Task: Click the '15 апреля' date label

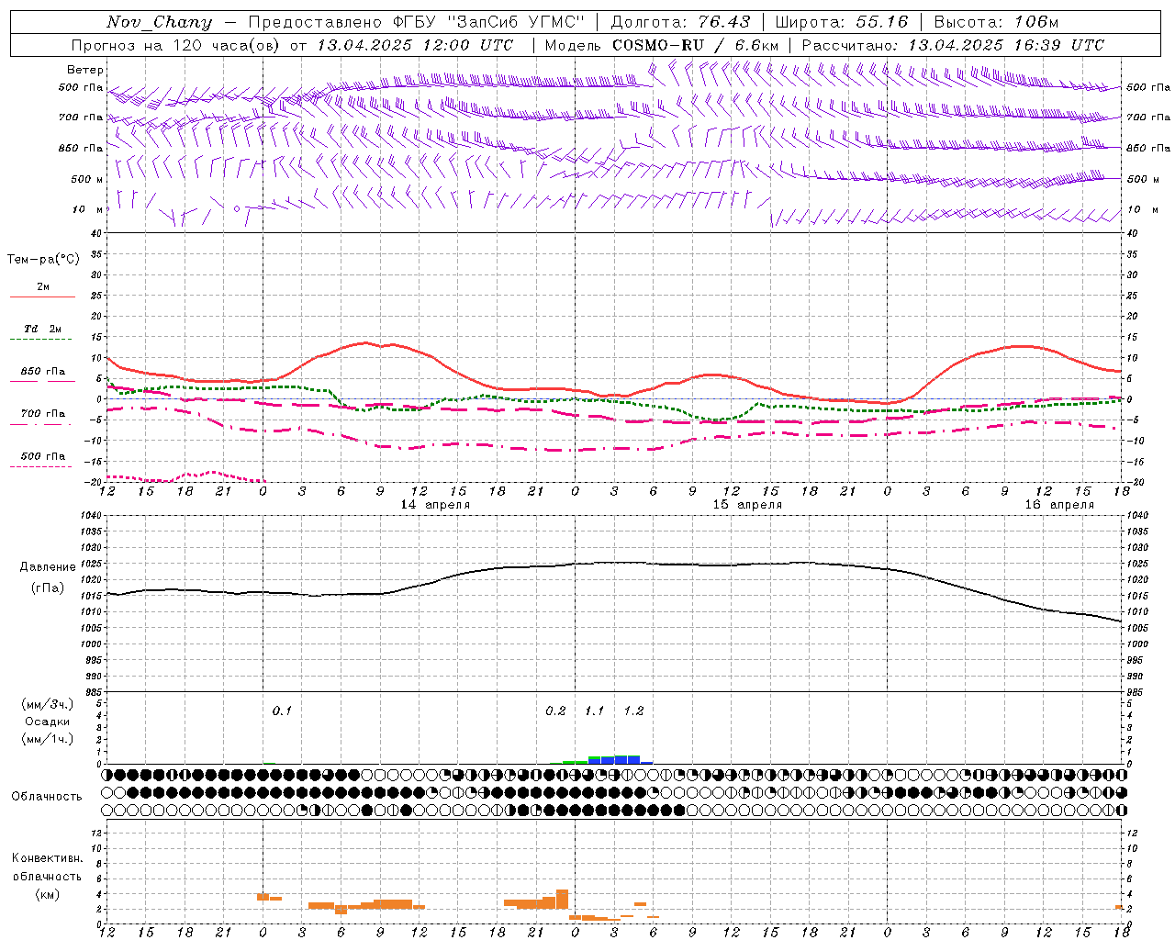Action: [747, 505]
